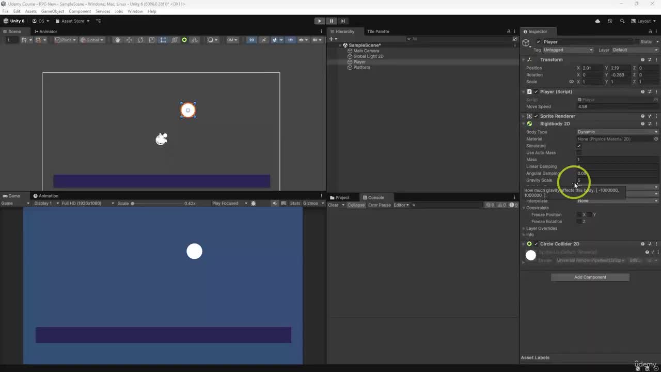Click the Move Speed input field

click(618, 106)
